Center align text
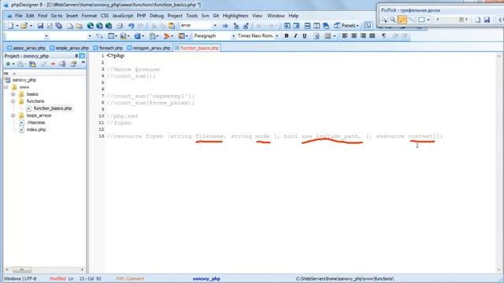Screen dimensions: 504x283 point(354,36)
